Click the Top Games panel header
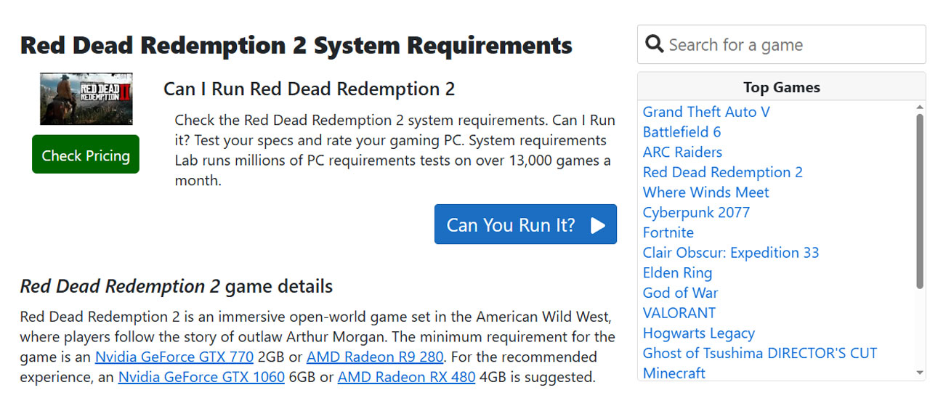This screenshot has width=930, height=414. [782, 86]
